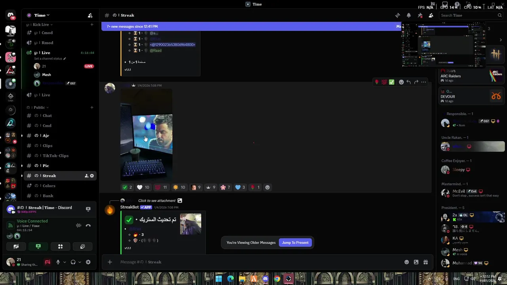Open ARC Raiders activity card
Viewport: 507px width, 285px height.
pos(471,76)
